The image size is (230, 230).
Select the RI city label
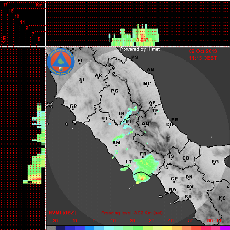[128, 122]
